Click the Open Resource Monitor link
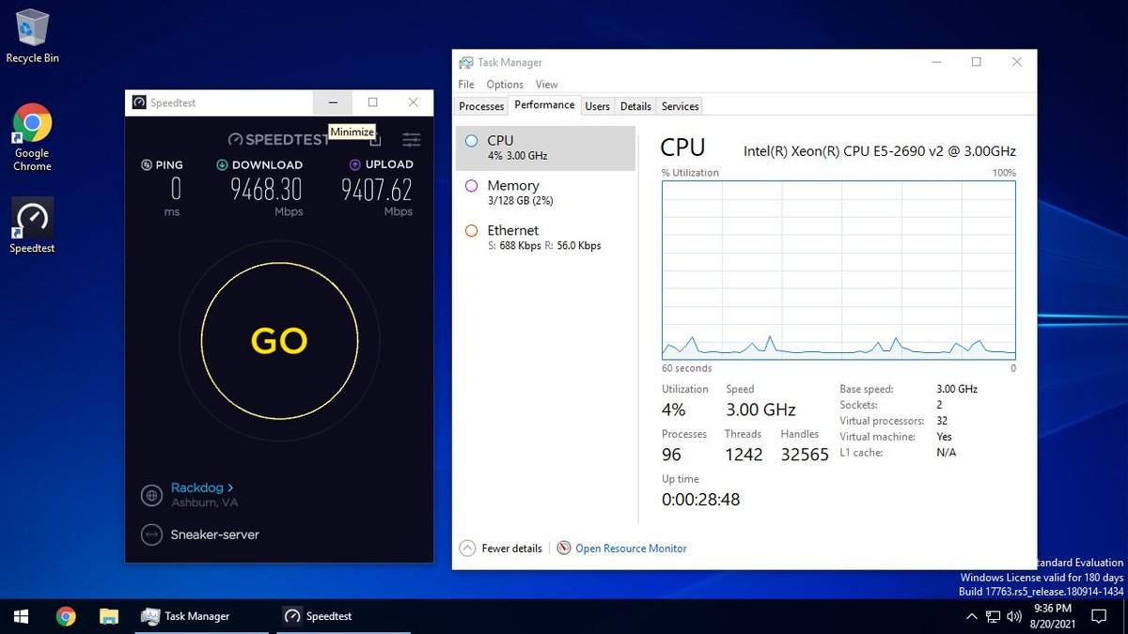Screen dimensions: 1128x634 click(631, 549)
